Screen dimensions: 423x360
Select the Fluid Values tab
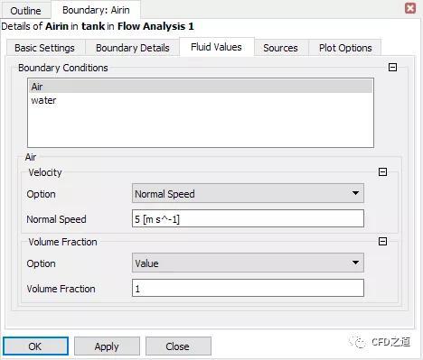tap(216, 47)
